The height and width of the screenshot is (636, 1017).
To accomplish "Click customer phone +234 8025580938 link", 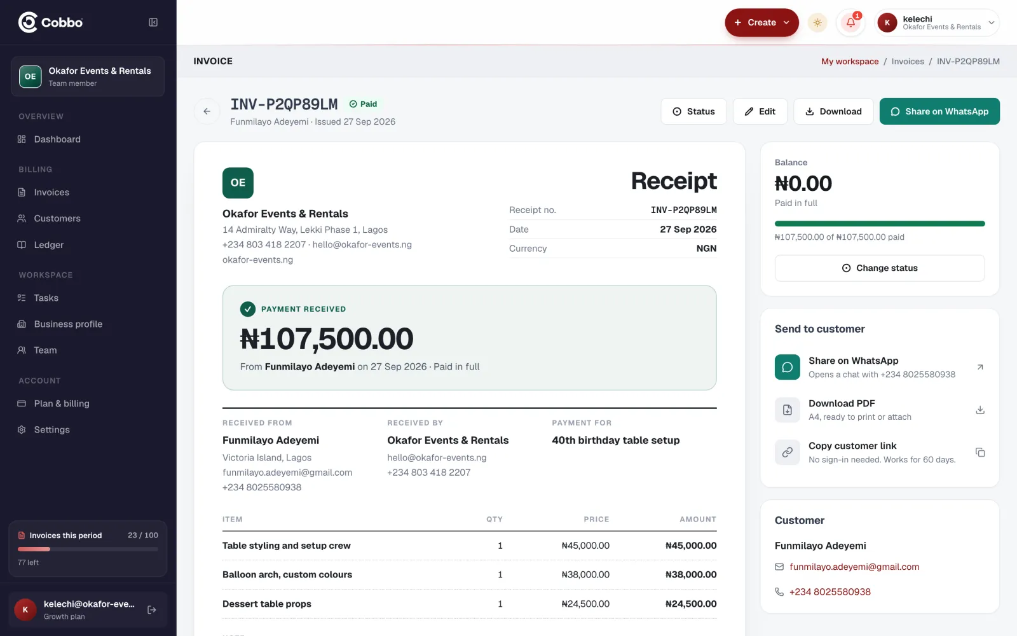I will coord(830,591).
